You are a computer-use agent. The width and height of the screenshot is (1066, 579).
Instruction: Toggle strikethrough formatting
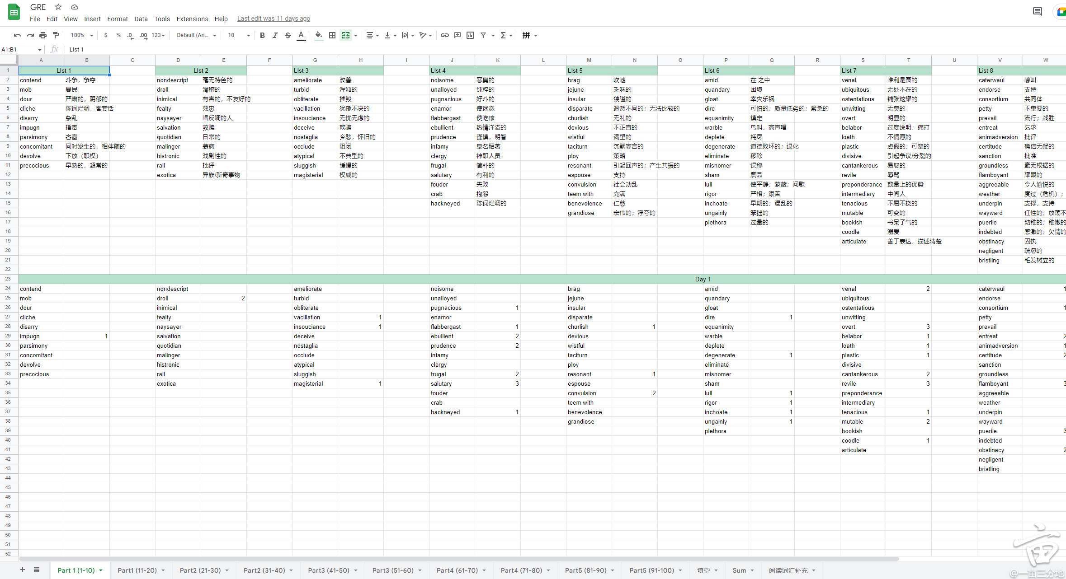pos(288,35)
